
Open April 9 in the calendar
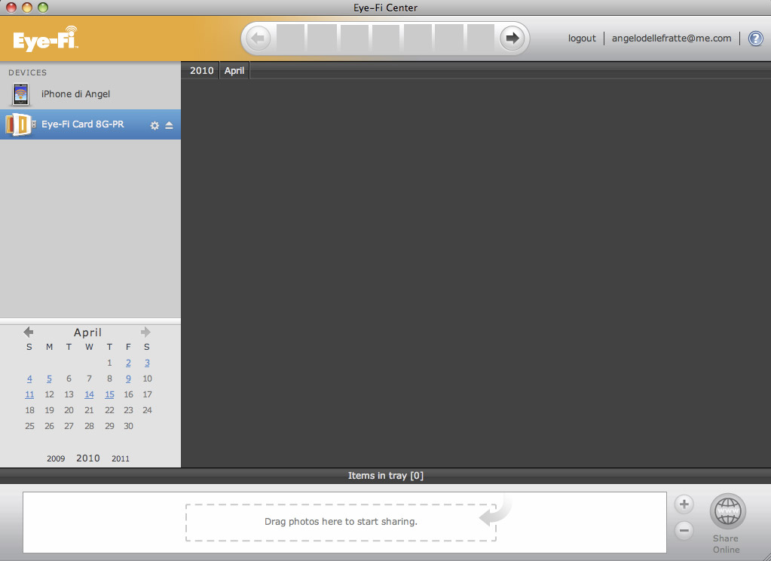128,379
